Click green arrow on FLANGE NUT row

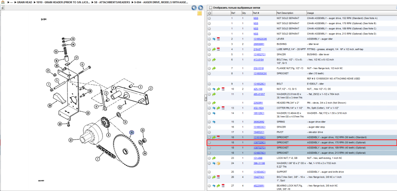(x=214, y=69)
